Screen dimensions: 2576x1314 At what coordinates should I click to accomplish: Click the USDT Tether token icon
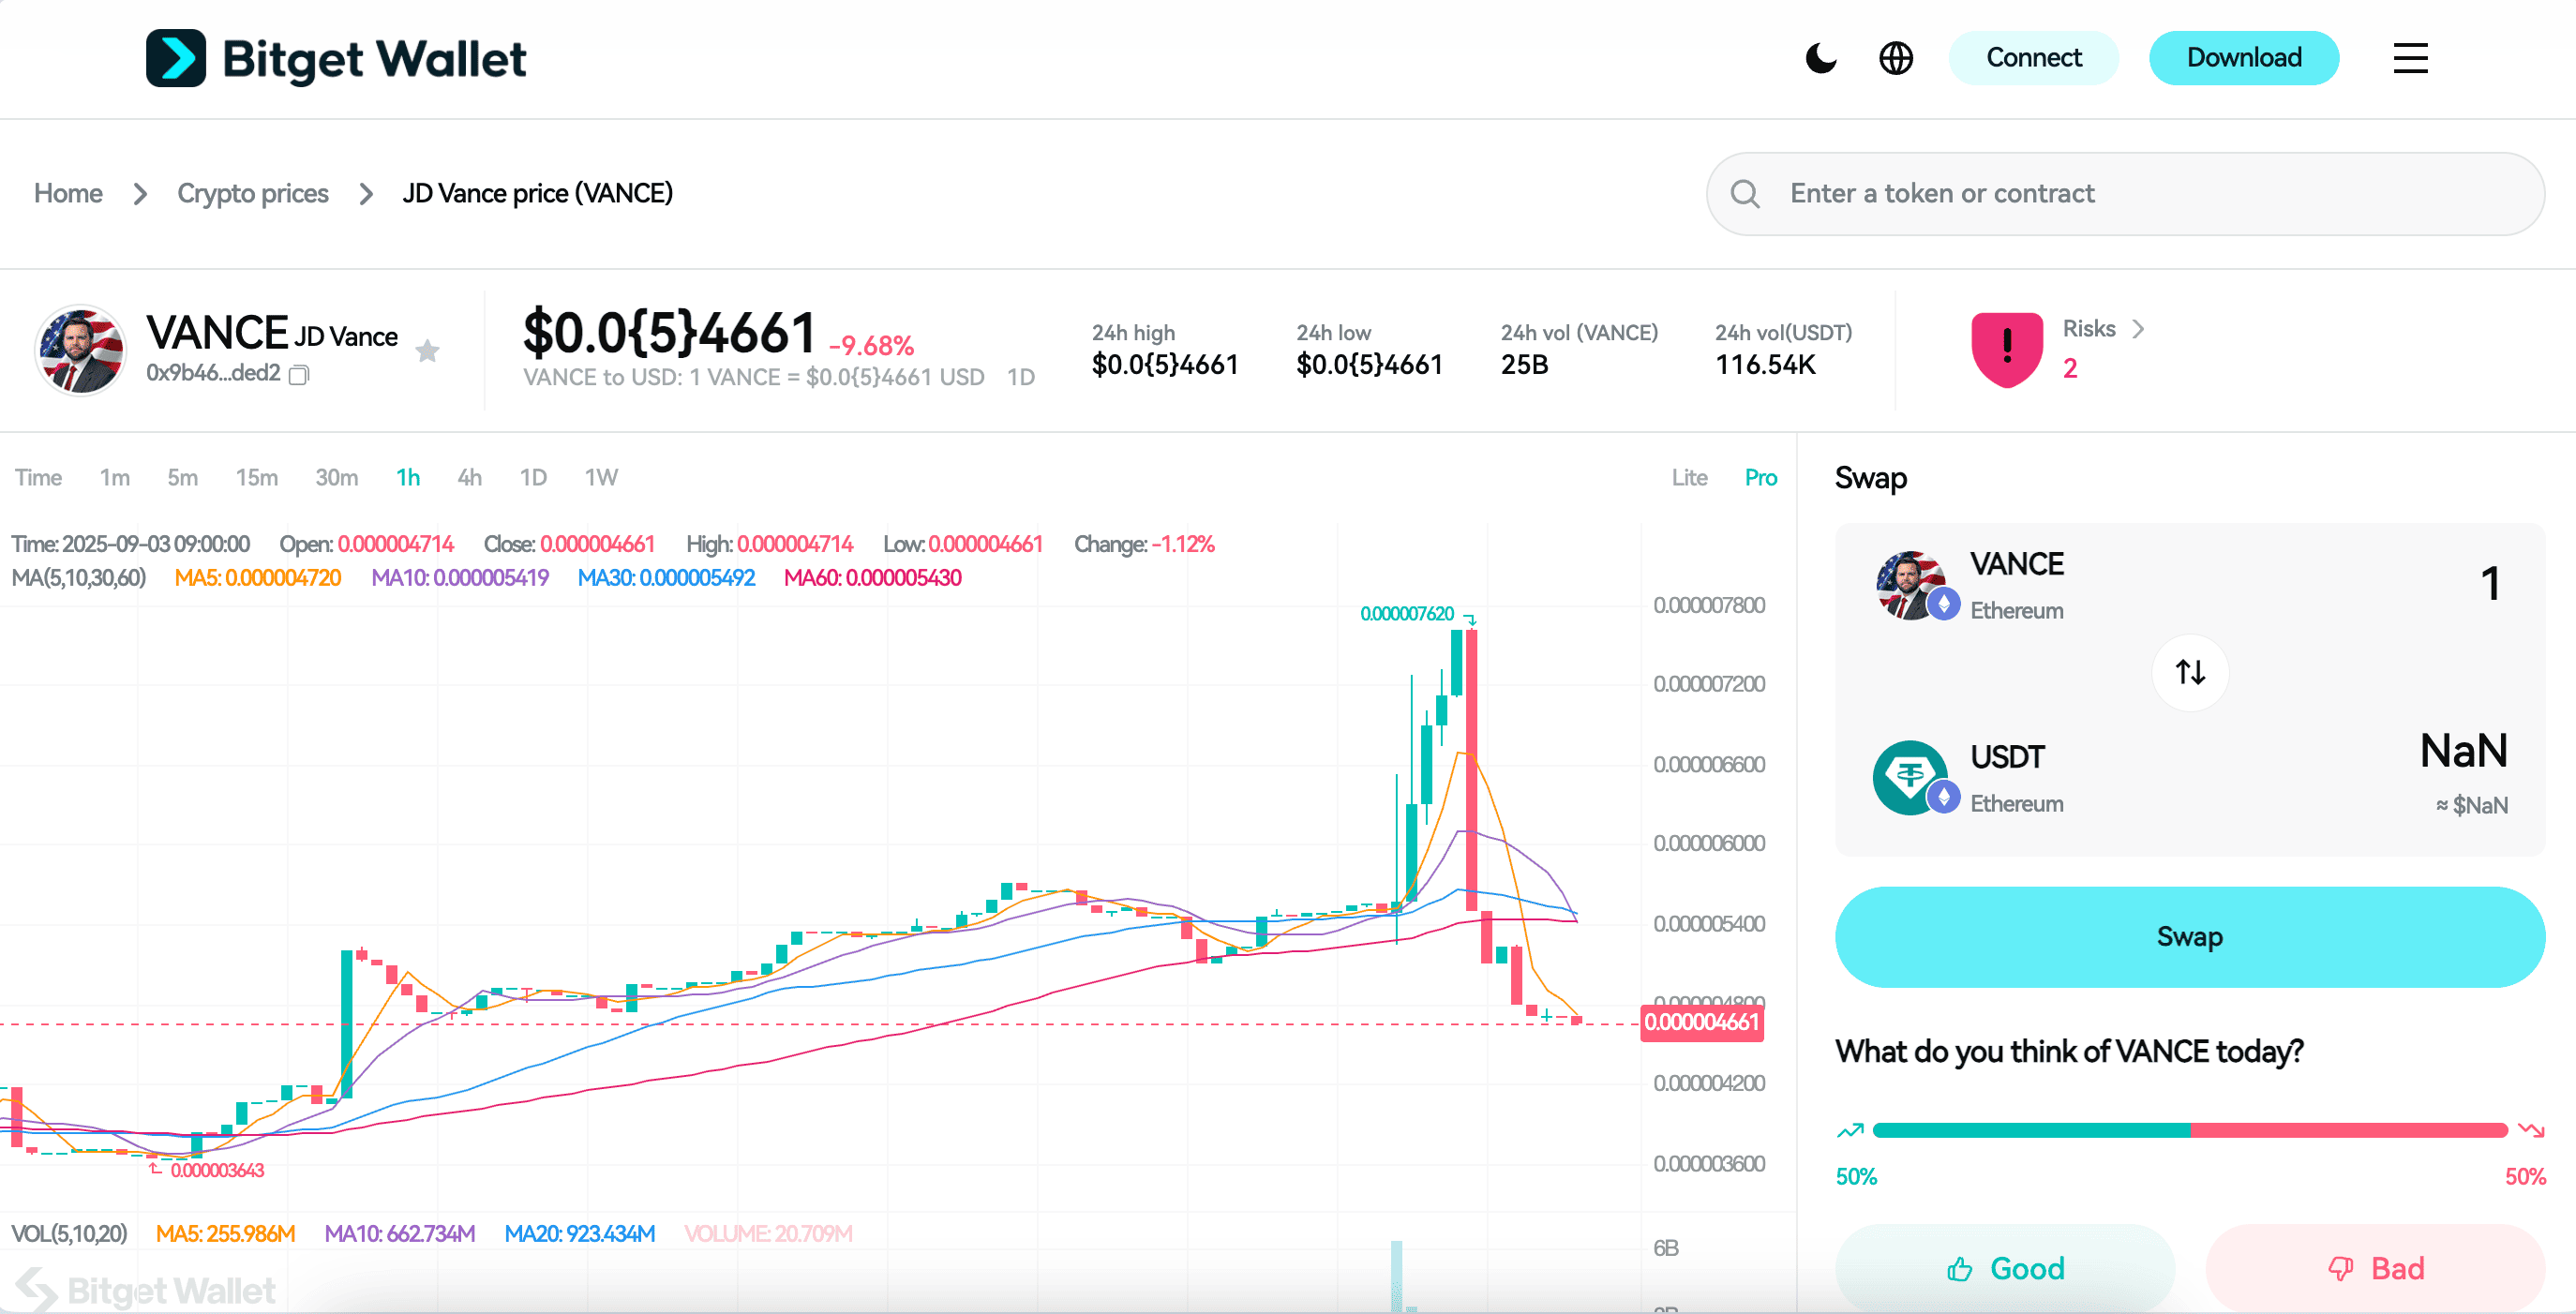coord(1910,778)
